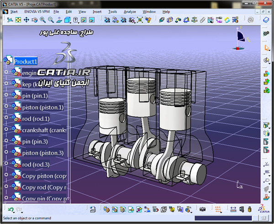
Task: Click the Fit All In icon
Action: [18, 20]
